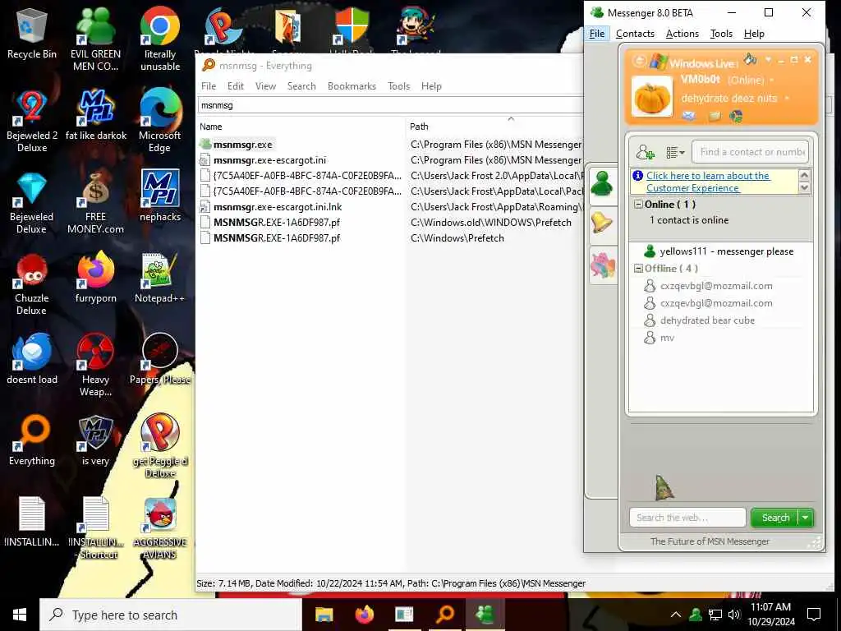Open File Explorer from the taskbar
Screen dimensions: 841x631
click(x=324, y=615)
